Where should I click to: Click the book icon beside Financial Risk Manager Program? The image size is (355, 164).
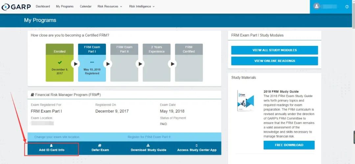tap(32, 95)
